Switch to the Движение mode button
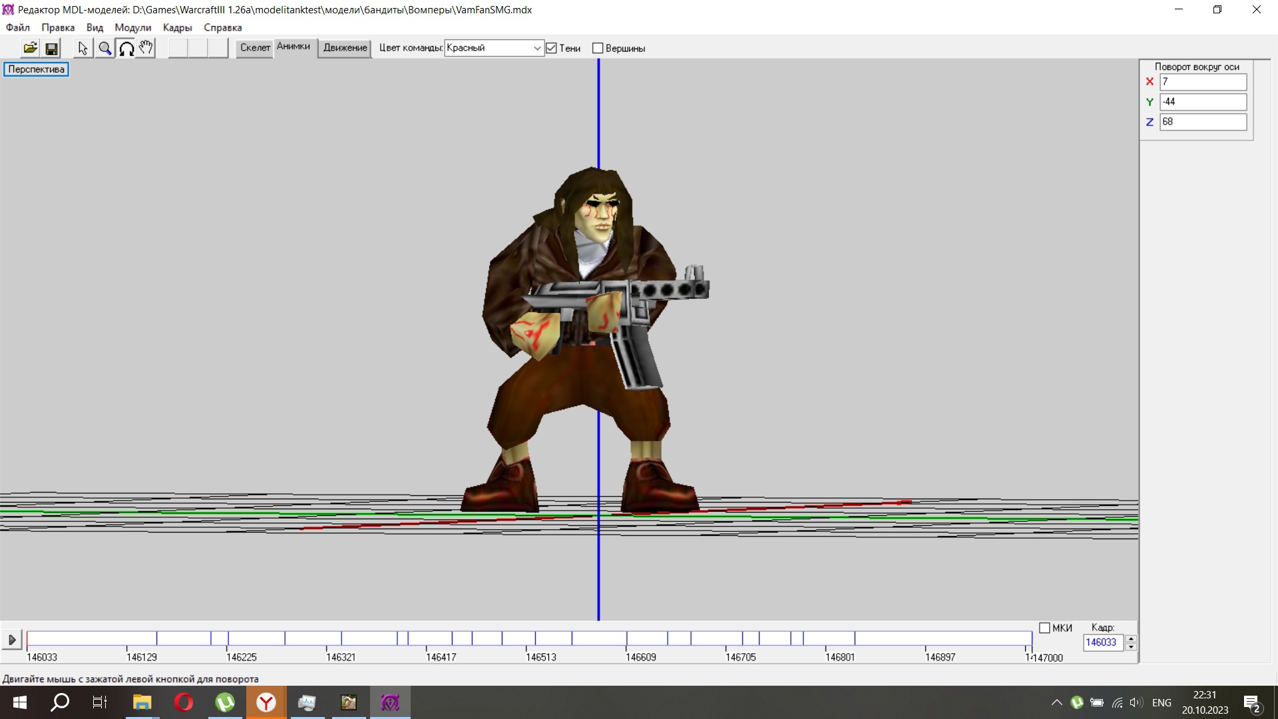The width and height of the screenshot is (1278, 719). click(x=345, y=47)
